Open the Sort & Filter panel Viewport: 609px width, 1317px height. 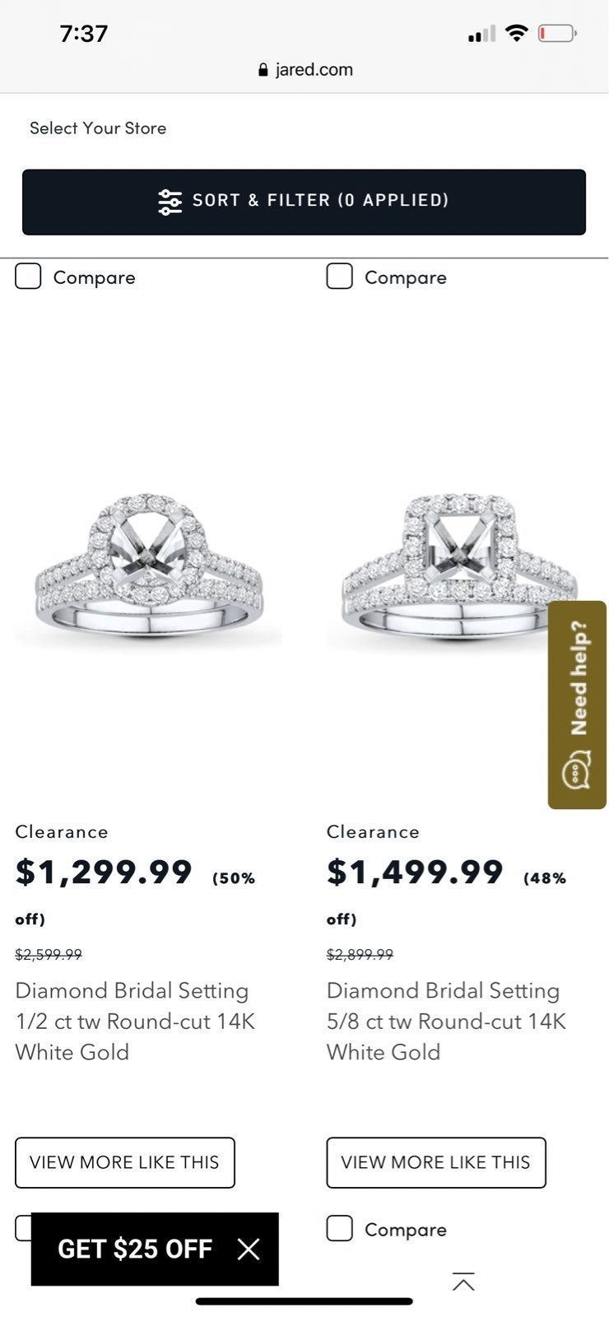coord(304,202)
